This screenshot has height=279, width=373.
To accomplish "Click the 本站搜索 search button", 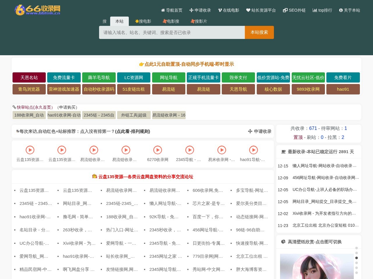I will pos(259,32).
